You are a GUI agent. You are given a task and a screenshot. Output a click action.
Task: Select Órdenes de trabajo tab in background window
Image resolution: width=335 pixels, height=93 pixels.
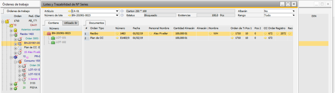[18, 11]
